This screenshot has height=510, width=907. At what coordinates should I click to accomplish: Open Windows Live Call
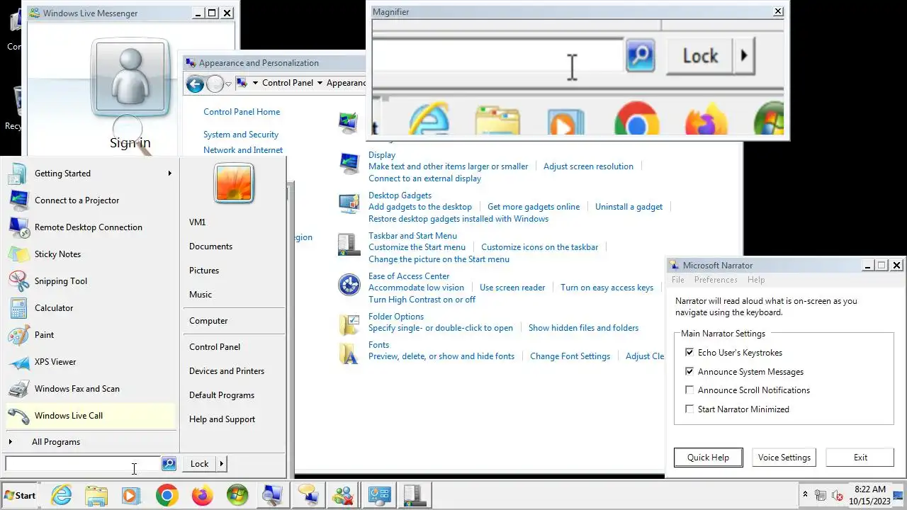(89, 416)
